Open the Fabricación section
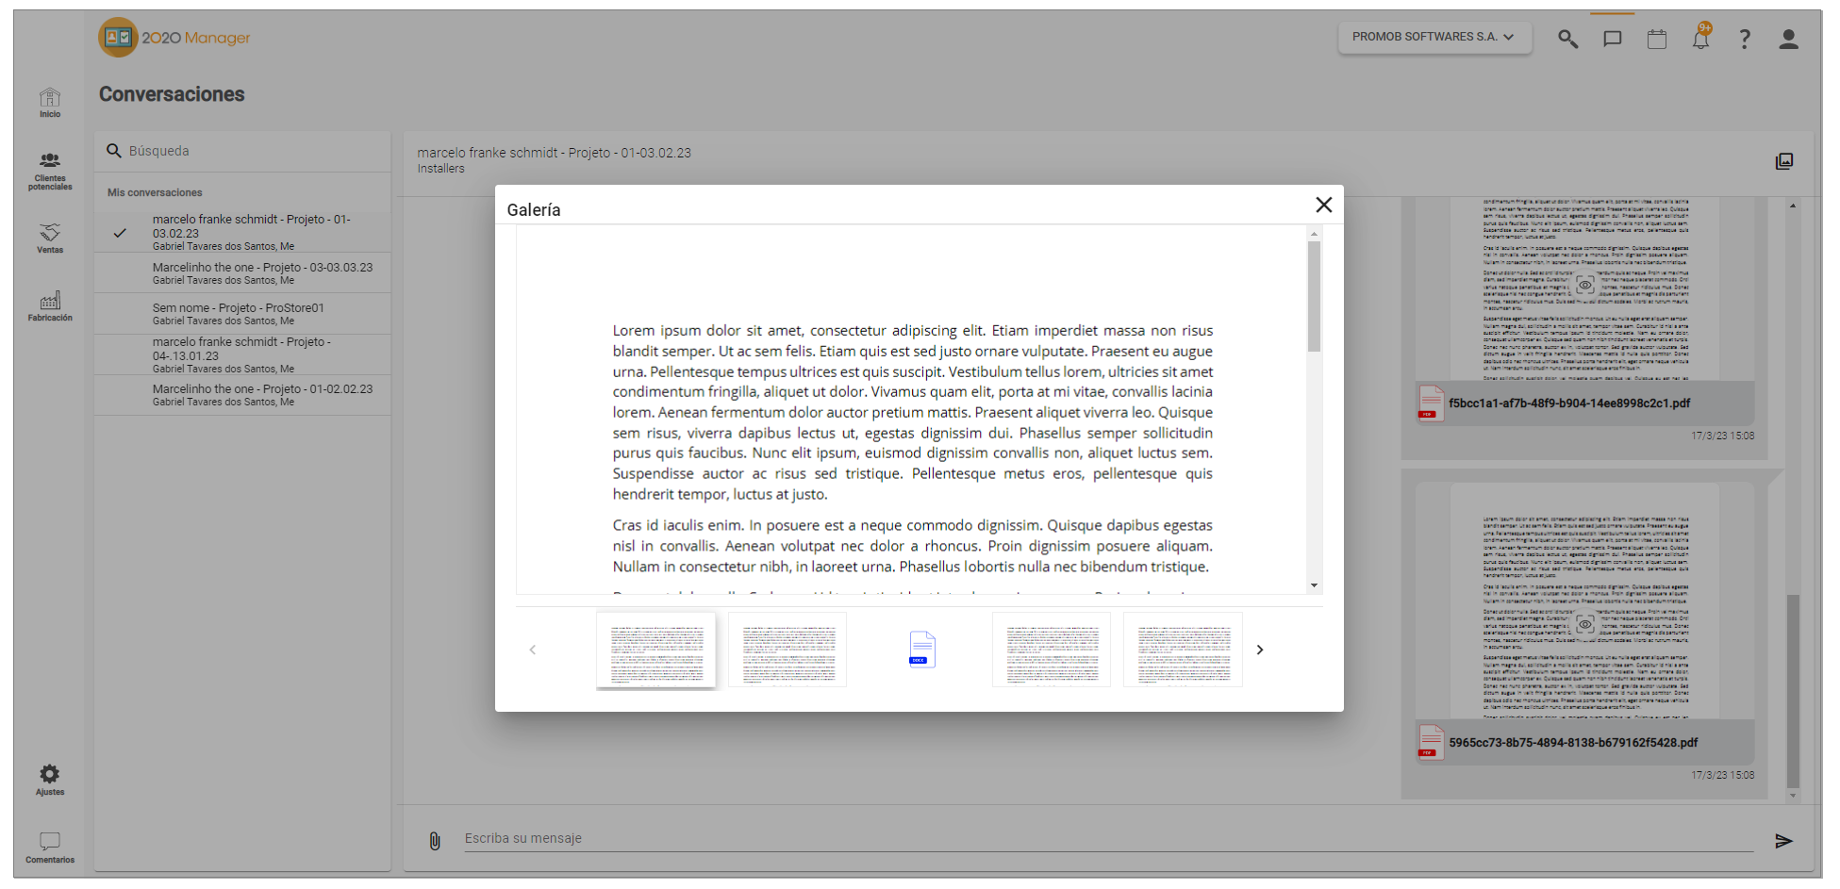Screen dimensions: 1840x889 [50, 306]
